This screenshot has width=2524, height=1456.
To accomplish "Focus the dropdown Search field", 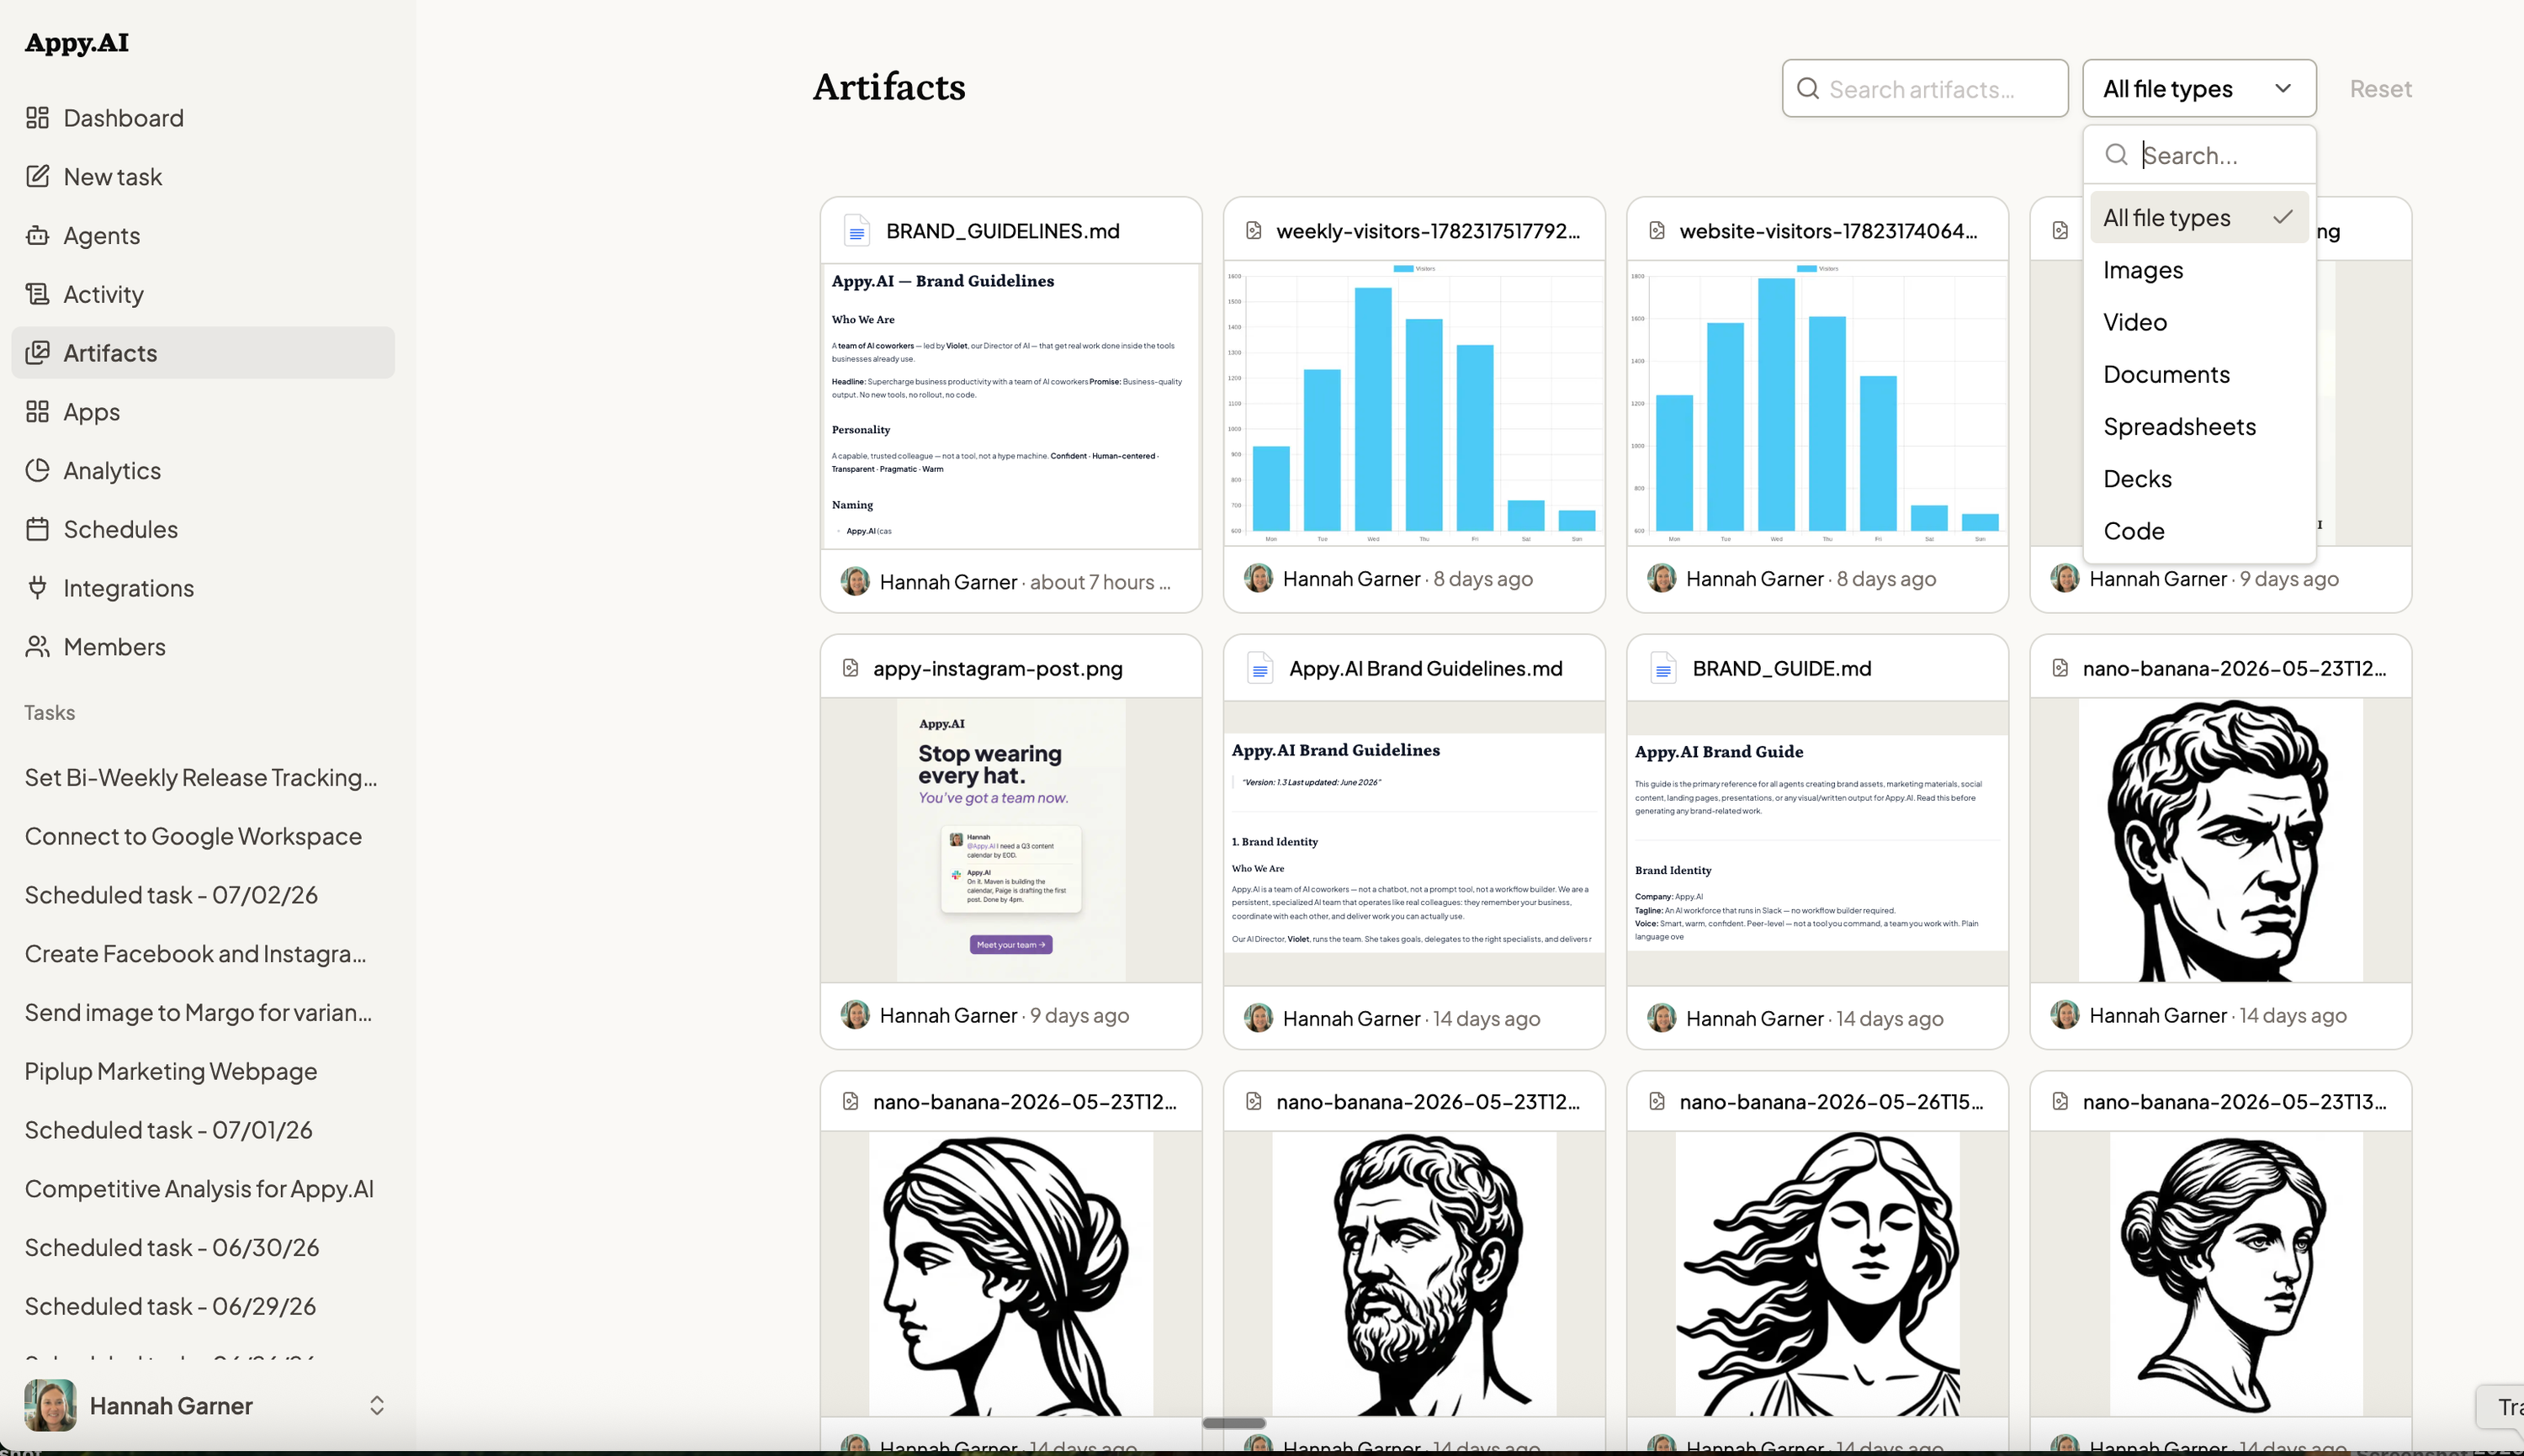I will pyautogui.click(x=2199, y=155).
